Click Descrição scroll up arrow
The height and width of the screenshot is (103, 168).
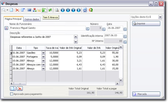[x=76, y=37]
